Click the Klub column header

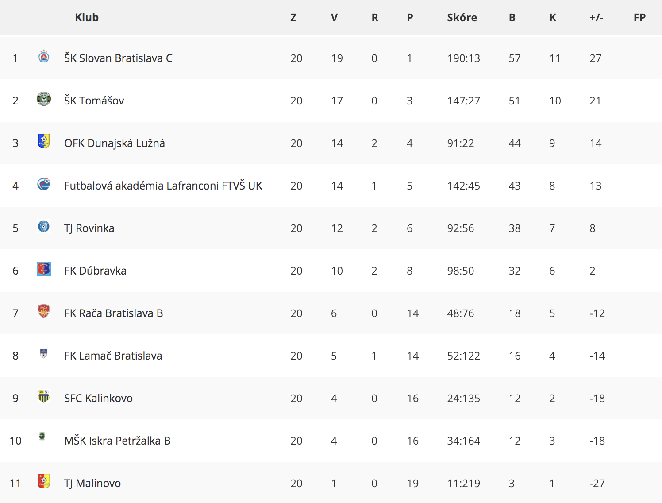87,18
